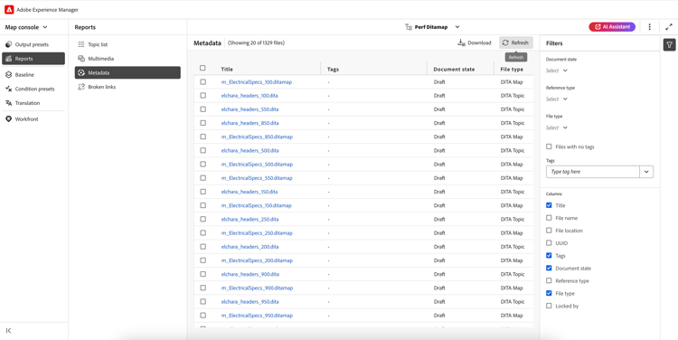Collapse the left sidebar with arrow icon
Viewport: 678px width, 340px height.
(9, 330)
